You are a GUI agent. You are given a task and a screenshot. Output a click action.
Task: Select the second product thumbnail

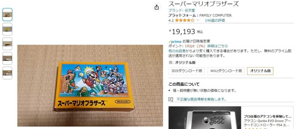coord(7,29)
